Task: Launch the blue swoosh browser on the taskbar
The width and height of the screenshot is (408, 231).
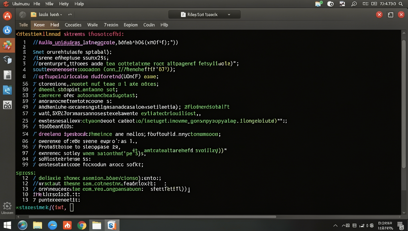Action: pos(53,225)
